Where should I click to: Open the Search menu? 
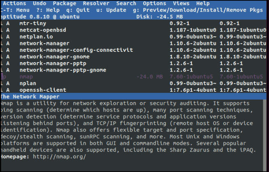[x=126, y=3]
